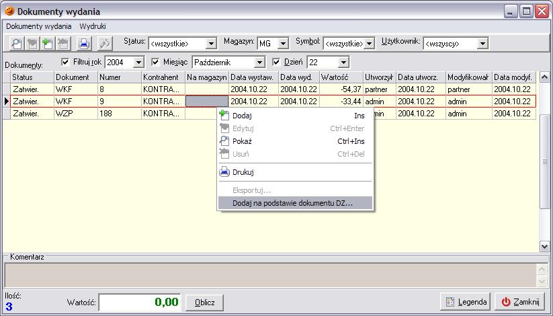Toggle the Miesiąc filter checkbox
Viewport: 553px width, 316px height.
155,62
